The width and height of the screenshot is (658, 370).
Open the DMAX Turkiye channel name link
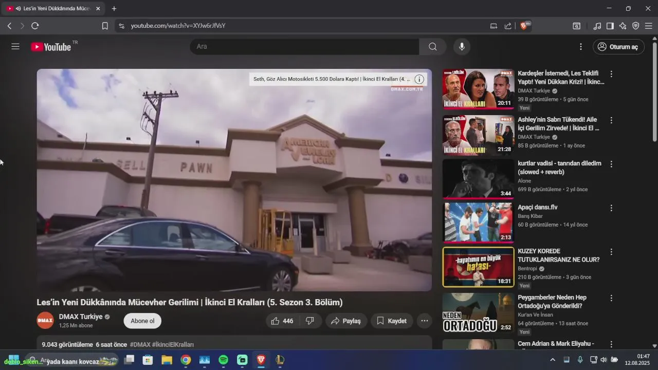coord(81,317)
